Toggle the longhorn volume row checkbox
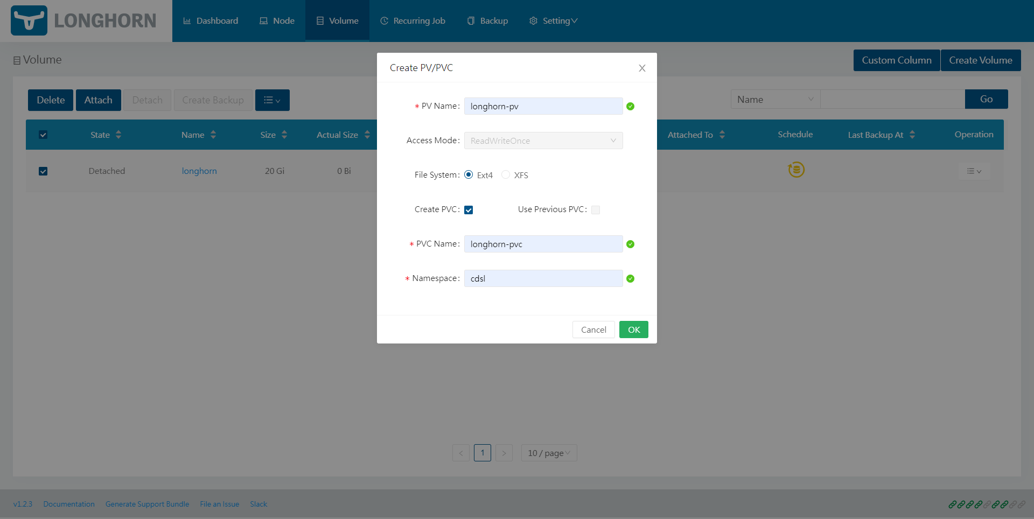 click(x=43, y=171)
